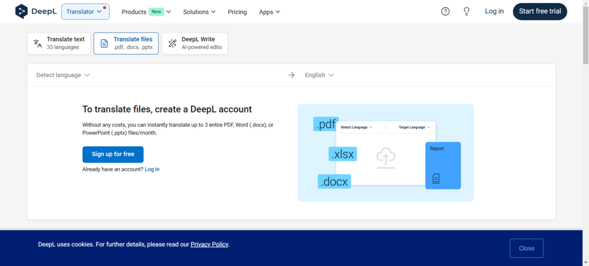Open the Detect language selector
This screenshot has height=266, width=589.
coord(63,75)
